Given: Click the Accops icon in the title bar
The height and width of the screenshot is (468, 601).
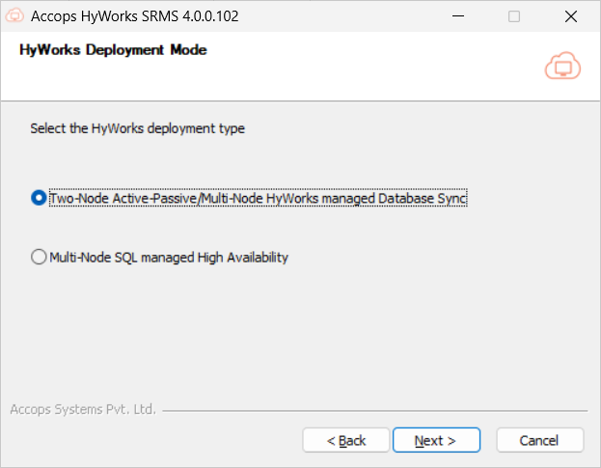Looking at the screenshot, I should coord(15,16).
